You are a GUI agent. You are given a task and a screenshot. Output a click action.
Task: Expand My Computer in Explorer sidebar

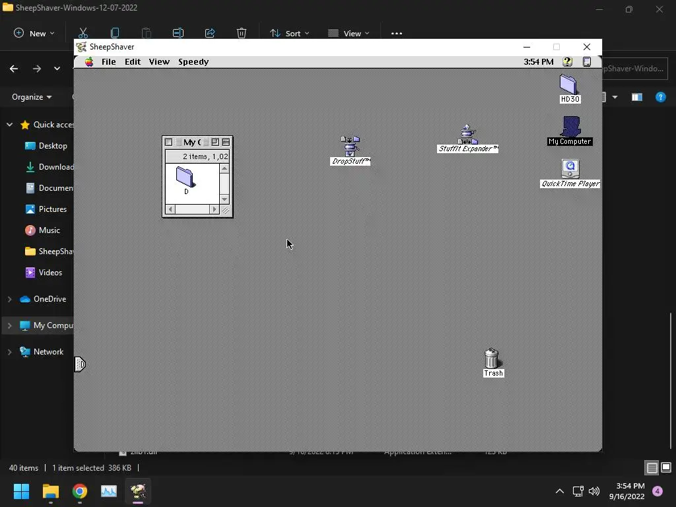click(9, 325)
